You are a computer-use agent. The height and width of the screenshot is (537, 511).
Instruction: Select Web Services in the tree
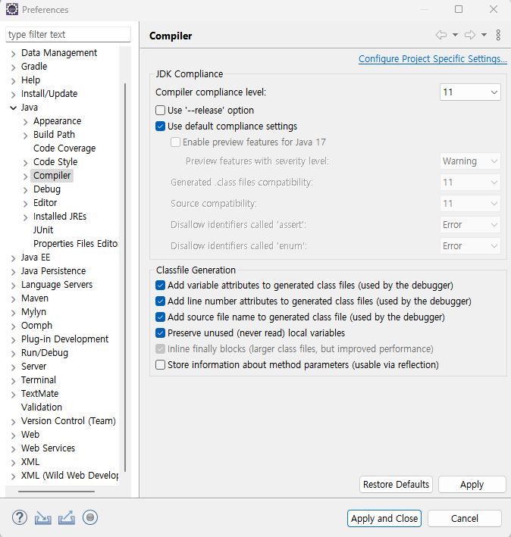click(x=48, y=448)
